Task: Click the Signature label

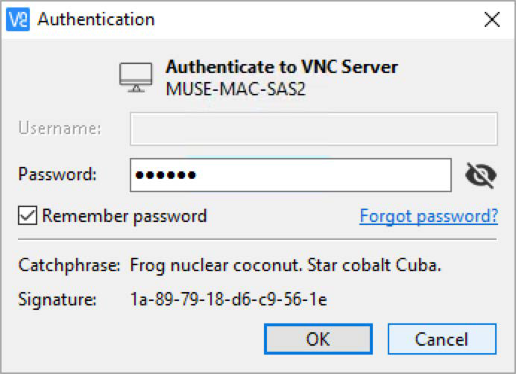Action: point(57,299)
